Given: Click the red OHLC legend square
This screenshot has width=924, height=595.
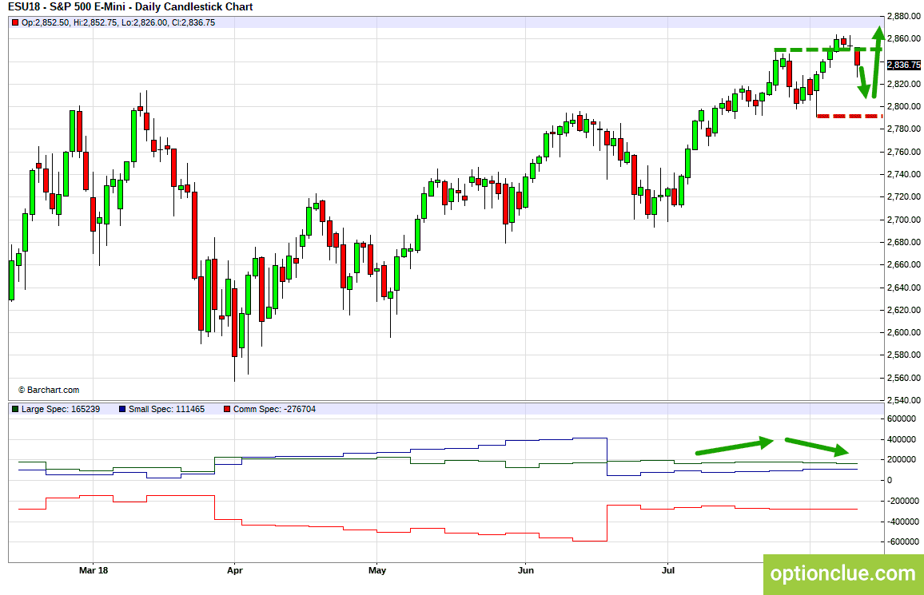Looking at the screenshot, I should 15,22.
